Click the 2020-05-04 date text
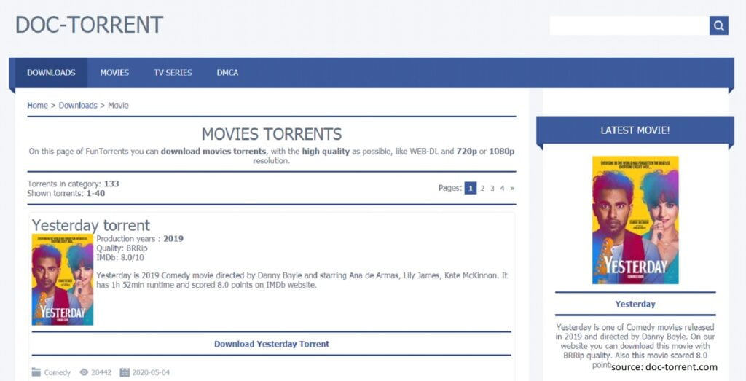 (x=151, y=372)
